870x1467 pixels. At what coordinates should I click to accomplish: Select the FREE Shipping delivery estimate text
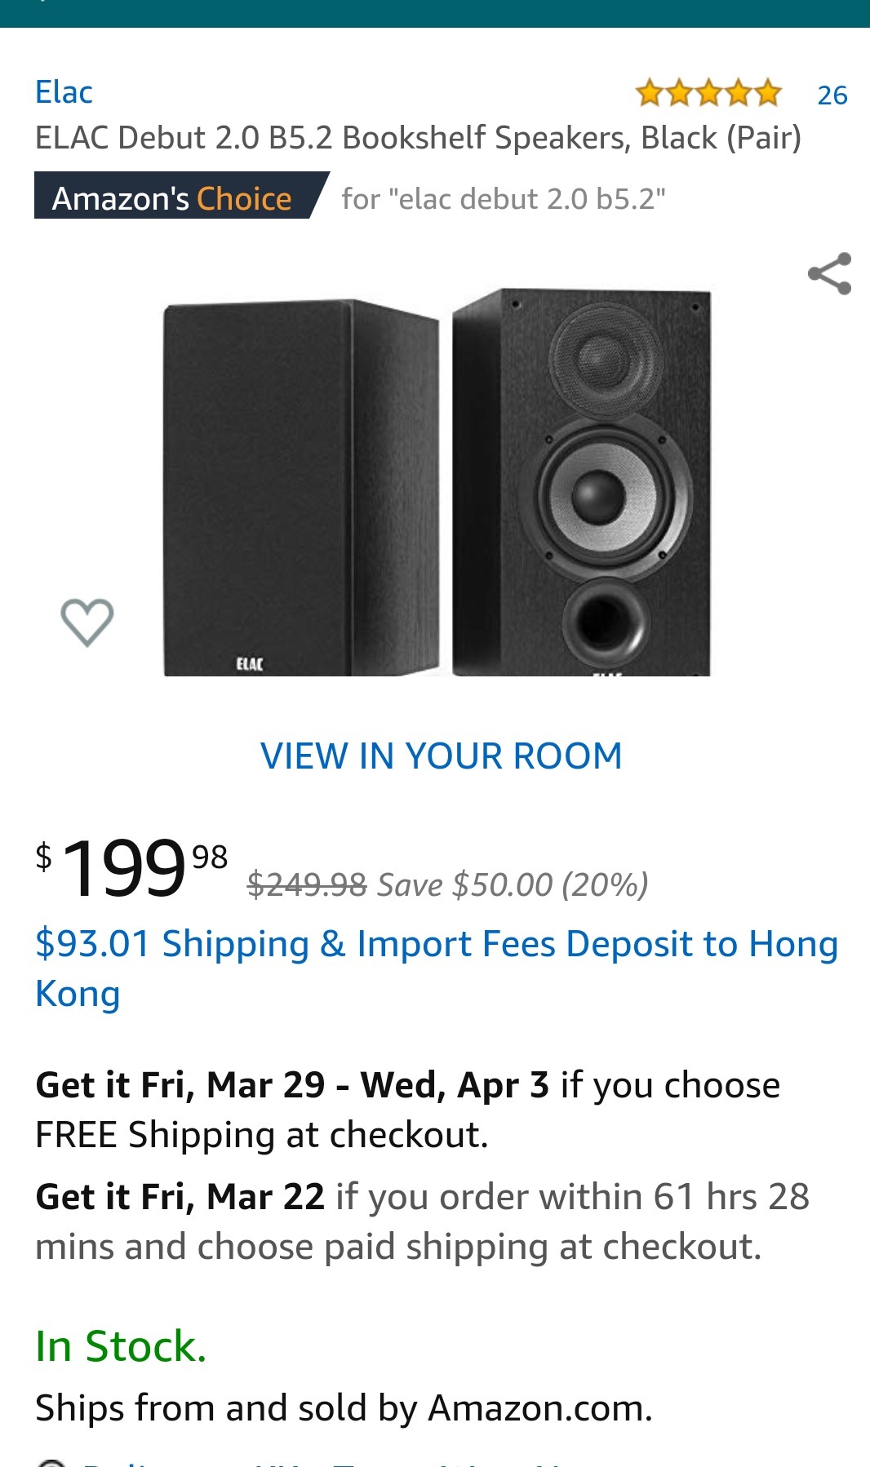(408, 1110)
